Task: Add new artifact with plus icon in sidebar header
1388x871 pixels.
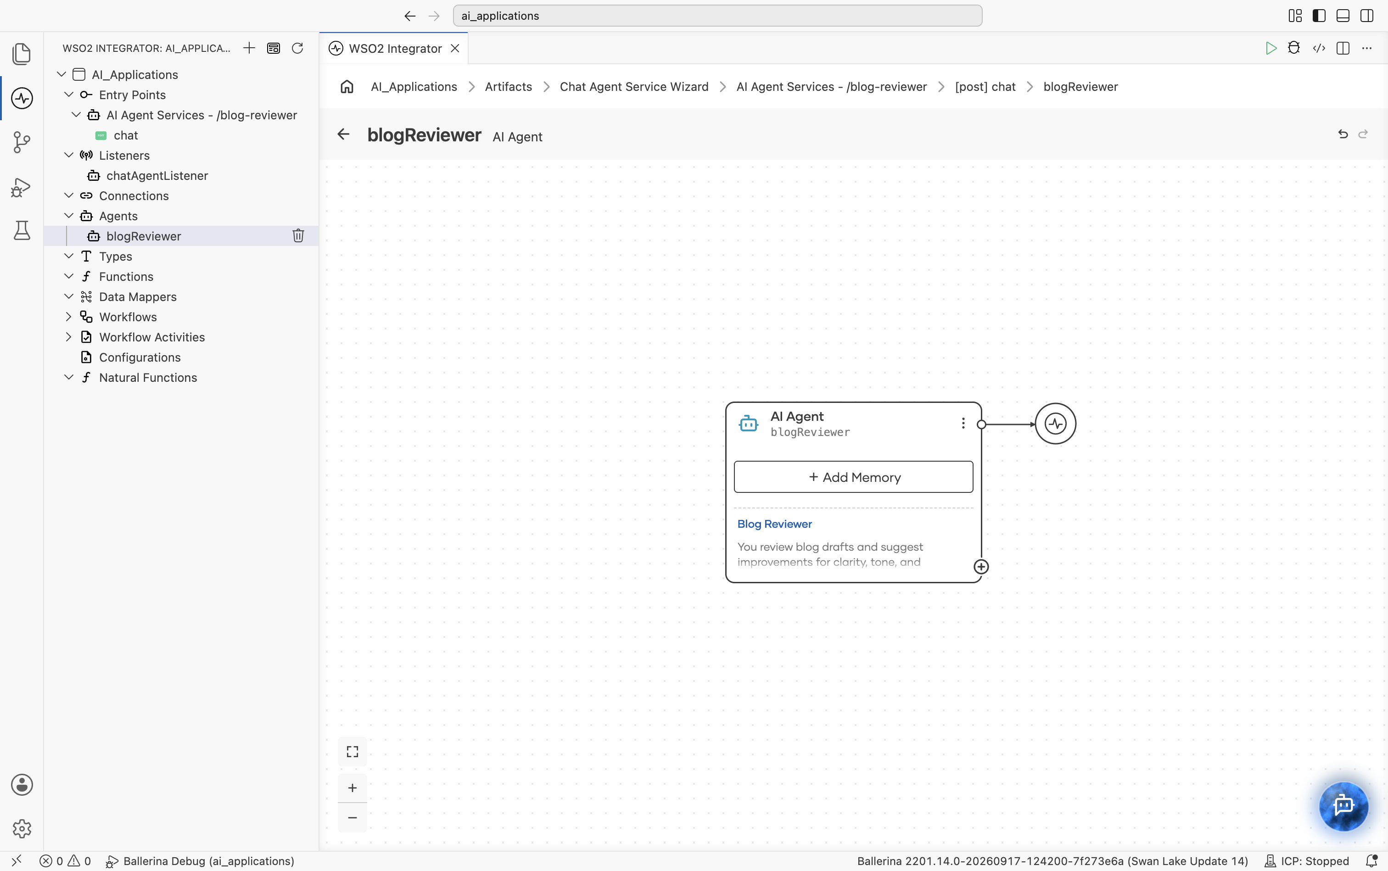Action: (x=249, y=48)
